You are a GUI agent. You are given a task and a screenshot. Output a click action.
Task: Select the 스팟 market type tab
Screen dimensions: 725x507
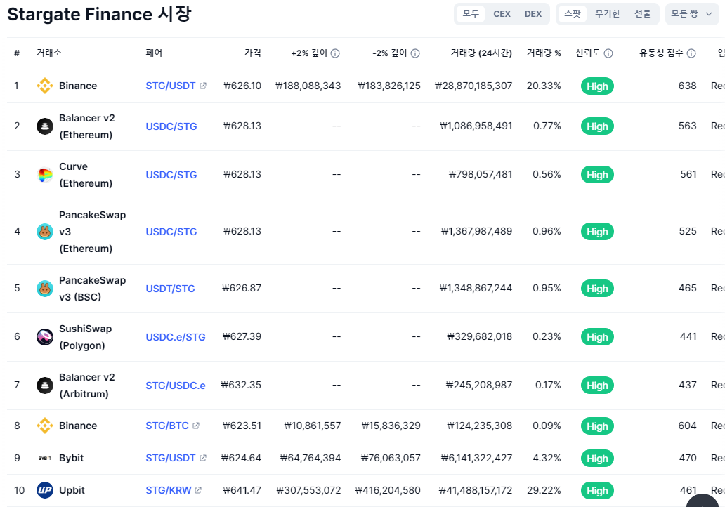tap(573, 14)
